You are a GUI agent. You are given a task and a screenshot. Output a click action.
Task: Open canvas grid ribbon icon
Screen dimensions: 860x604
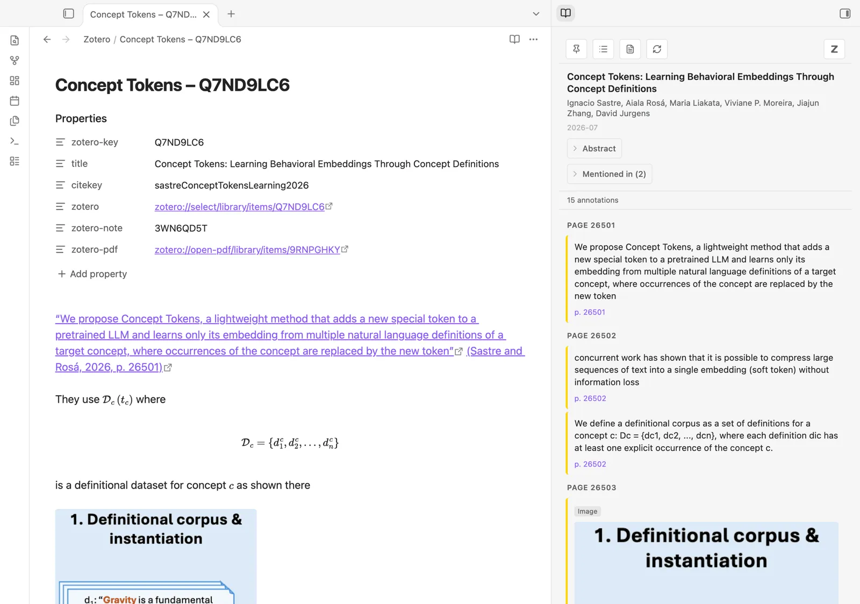15,81
